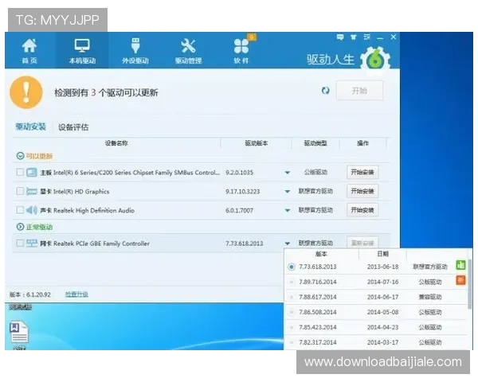478x382 pixels.
Task: Select version 7.82.317.2014 radio button
Action: click(x=292, y=342)
